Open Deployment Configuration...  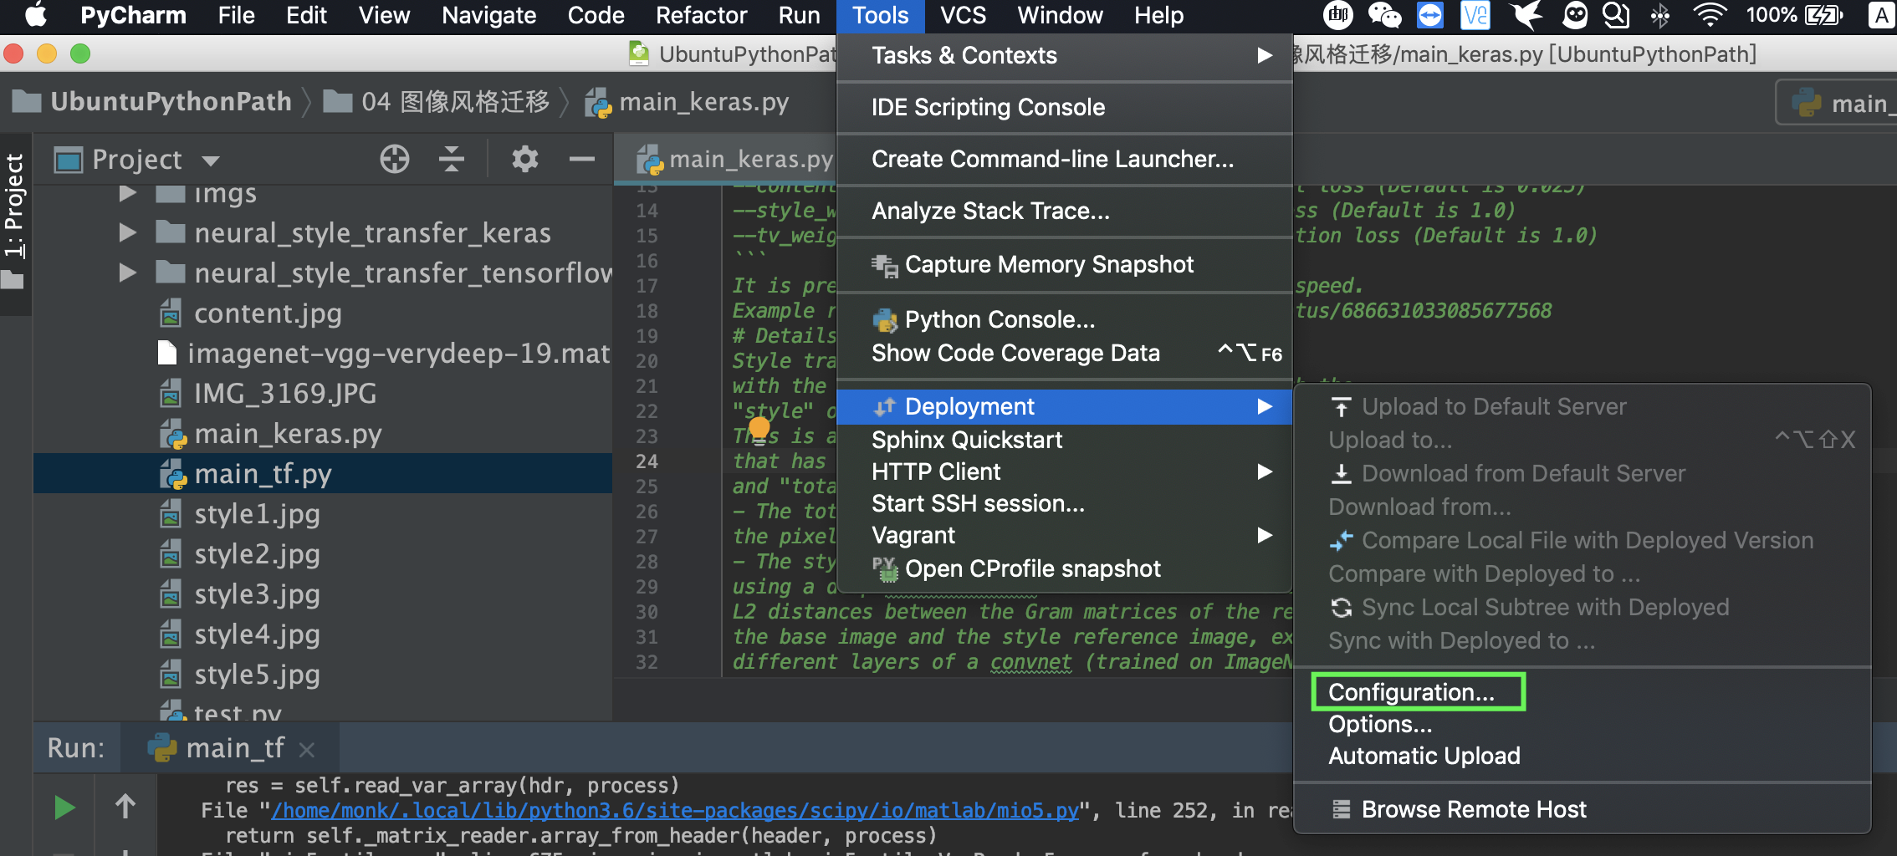coord(1411,692)
